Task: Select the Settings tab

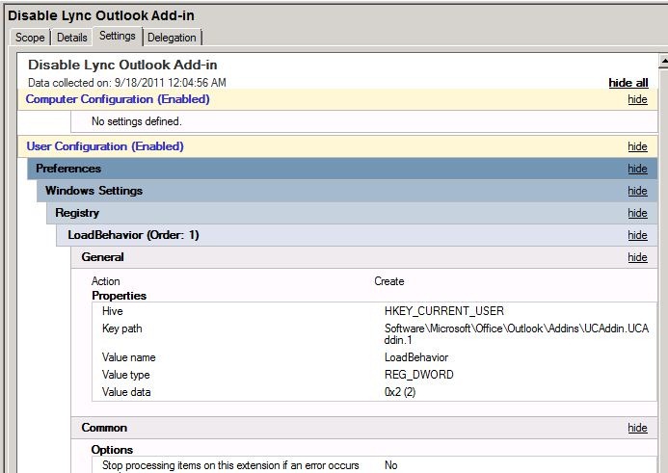Action: coord(118,37)
